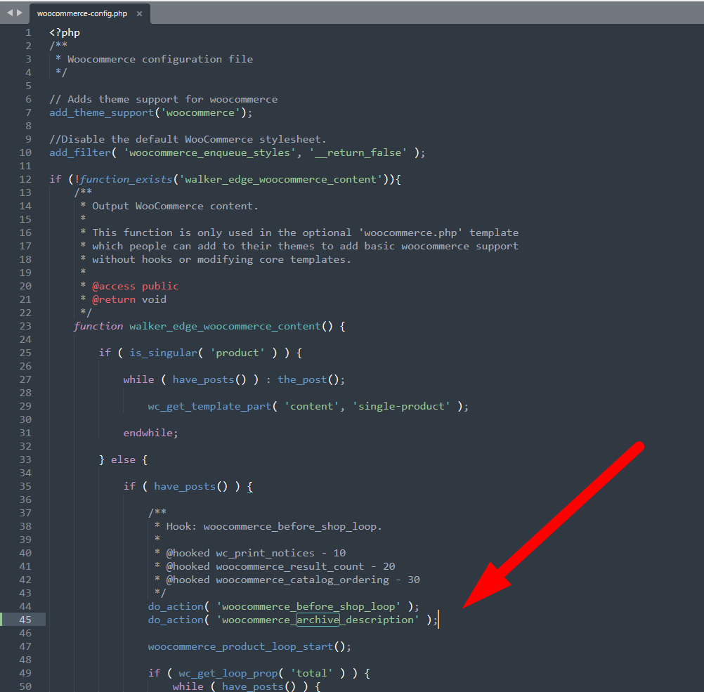Click line number 50 in the gutter
Screen dimensions: 704x692
point(25,686)
